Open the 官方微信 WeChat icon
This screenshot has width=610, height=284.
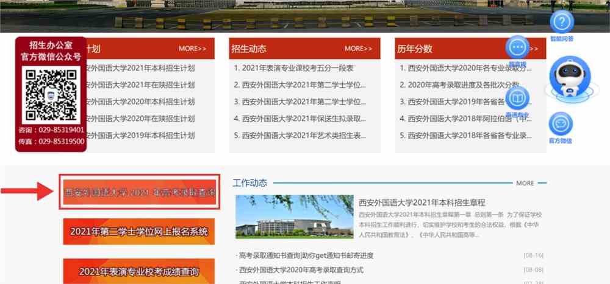click(561, 124)
